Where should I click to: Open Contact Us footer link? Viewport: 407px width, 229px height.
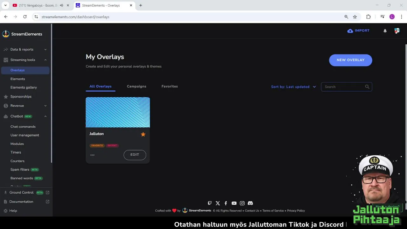click(x=252, y=211)
